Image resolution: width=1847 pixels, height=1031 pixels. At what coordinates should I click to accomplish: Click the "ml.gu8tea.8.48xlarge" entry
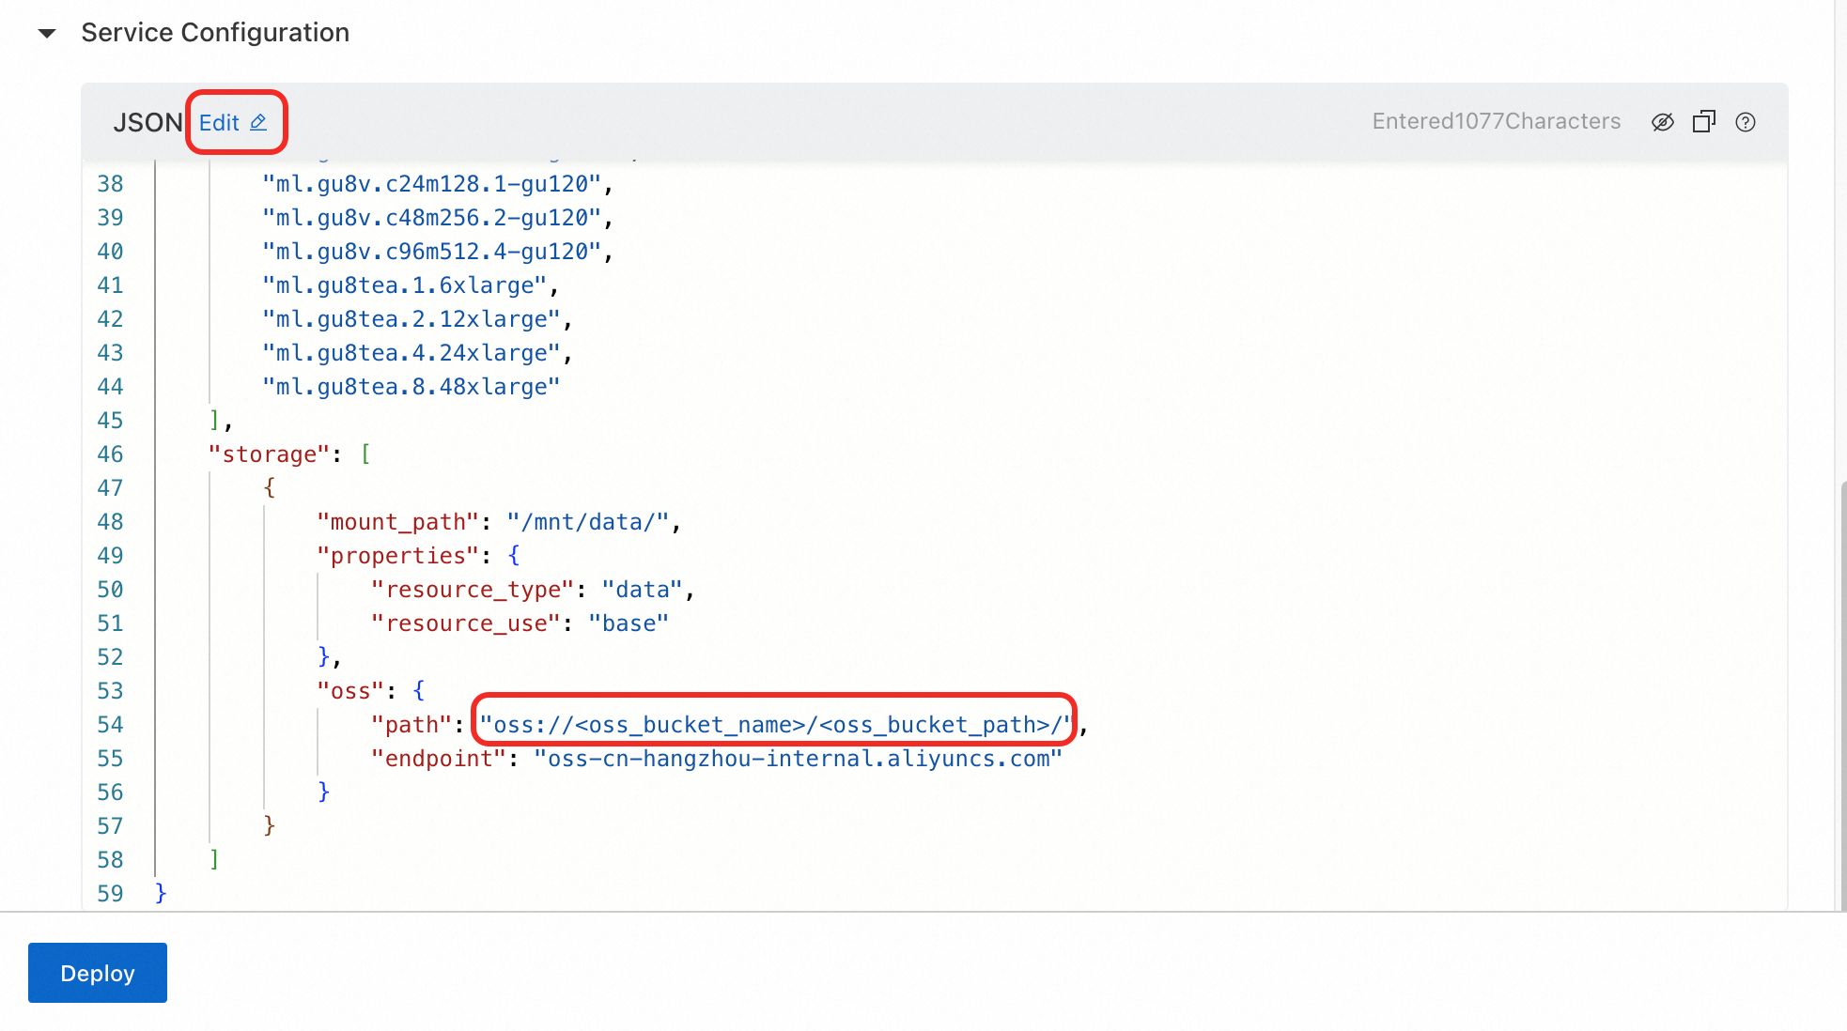point(411,387)
